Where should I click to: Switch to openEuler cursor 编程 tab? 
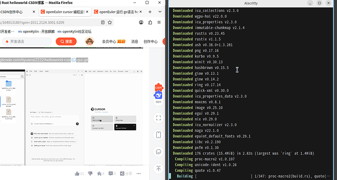tap(64, 12)
